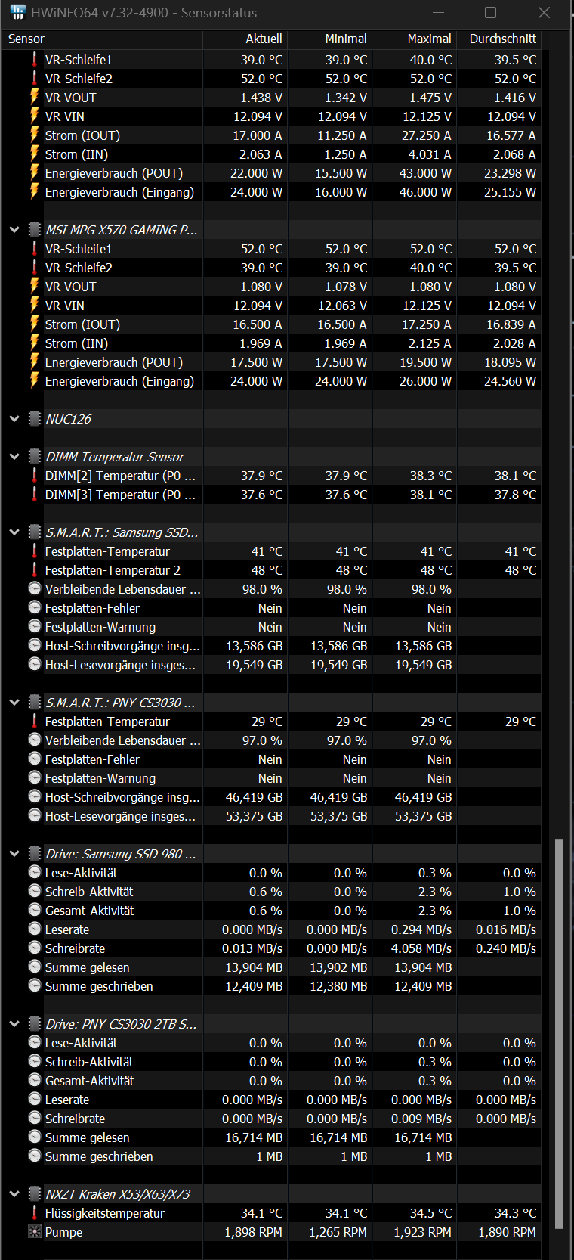Select the NUC126 group row
The height and width of the screenshot is (1260, 574).
tap(270, 419)
